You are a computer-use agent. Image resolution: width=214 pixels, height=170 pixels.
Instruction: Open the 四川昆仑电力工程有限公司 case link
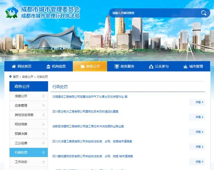point(85,111)
